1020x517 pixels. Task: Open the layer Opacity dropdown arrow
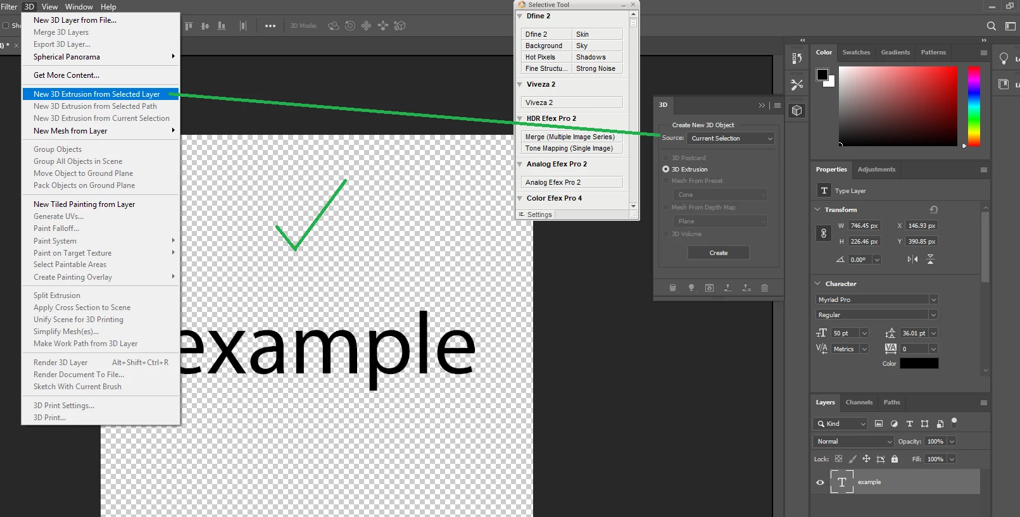click(x=952, y=442)
